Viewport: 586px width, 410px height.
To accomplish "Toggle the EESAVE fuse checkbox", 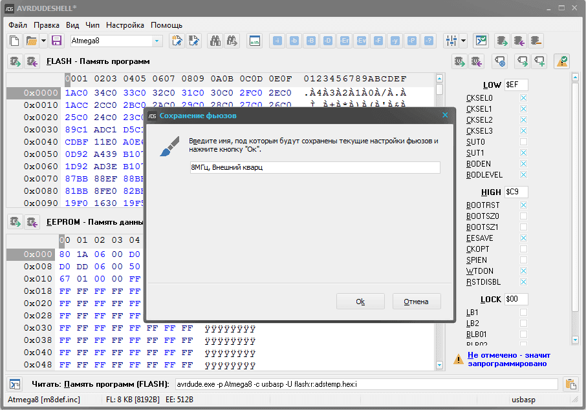I will (x=523, y=238).
